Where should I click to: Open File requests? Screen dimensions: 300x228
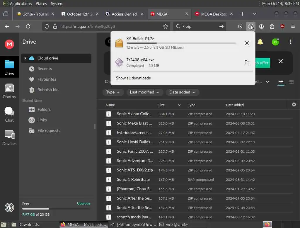(49, 131)
